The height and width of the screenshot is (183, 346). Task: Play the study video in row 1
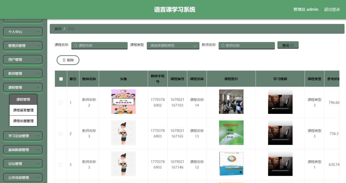coord(280,101)
